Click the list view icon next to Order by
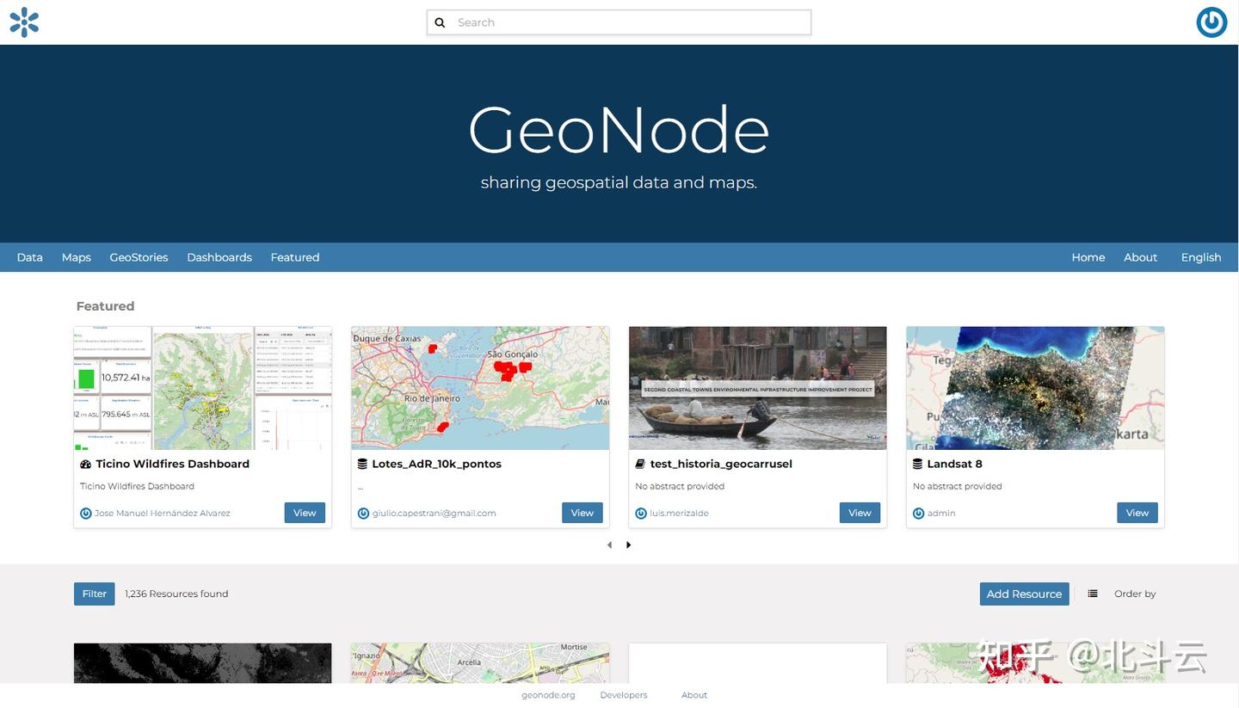 [x=1092, y=594]
